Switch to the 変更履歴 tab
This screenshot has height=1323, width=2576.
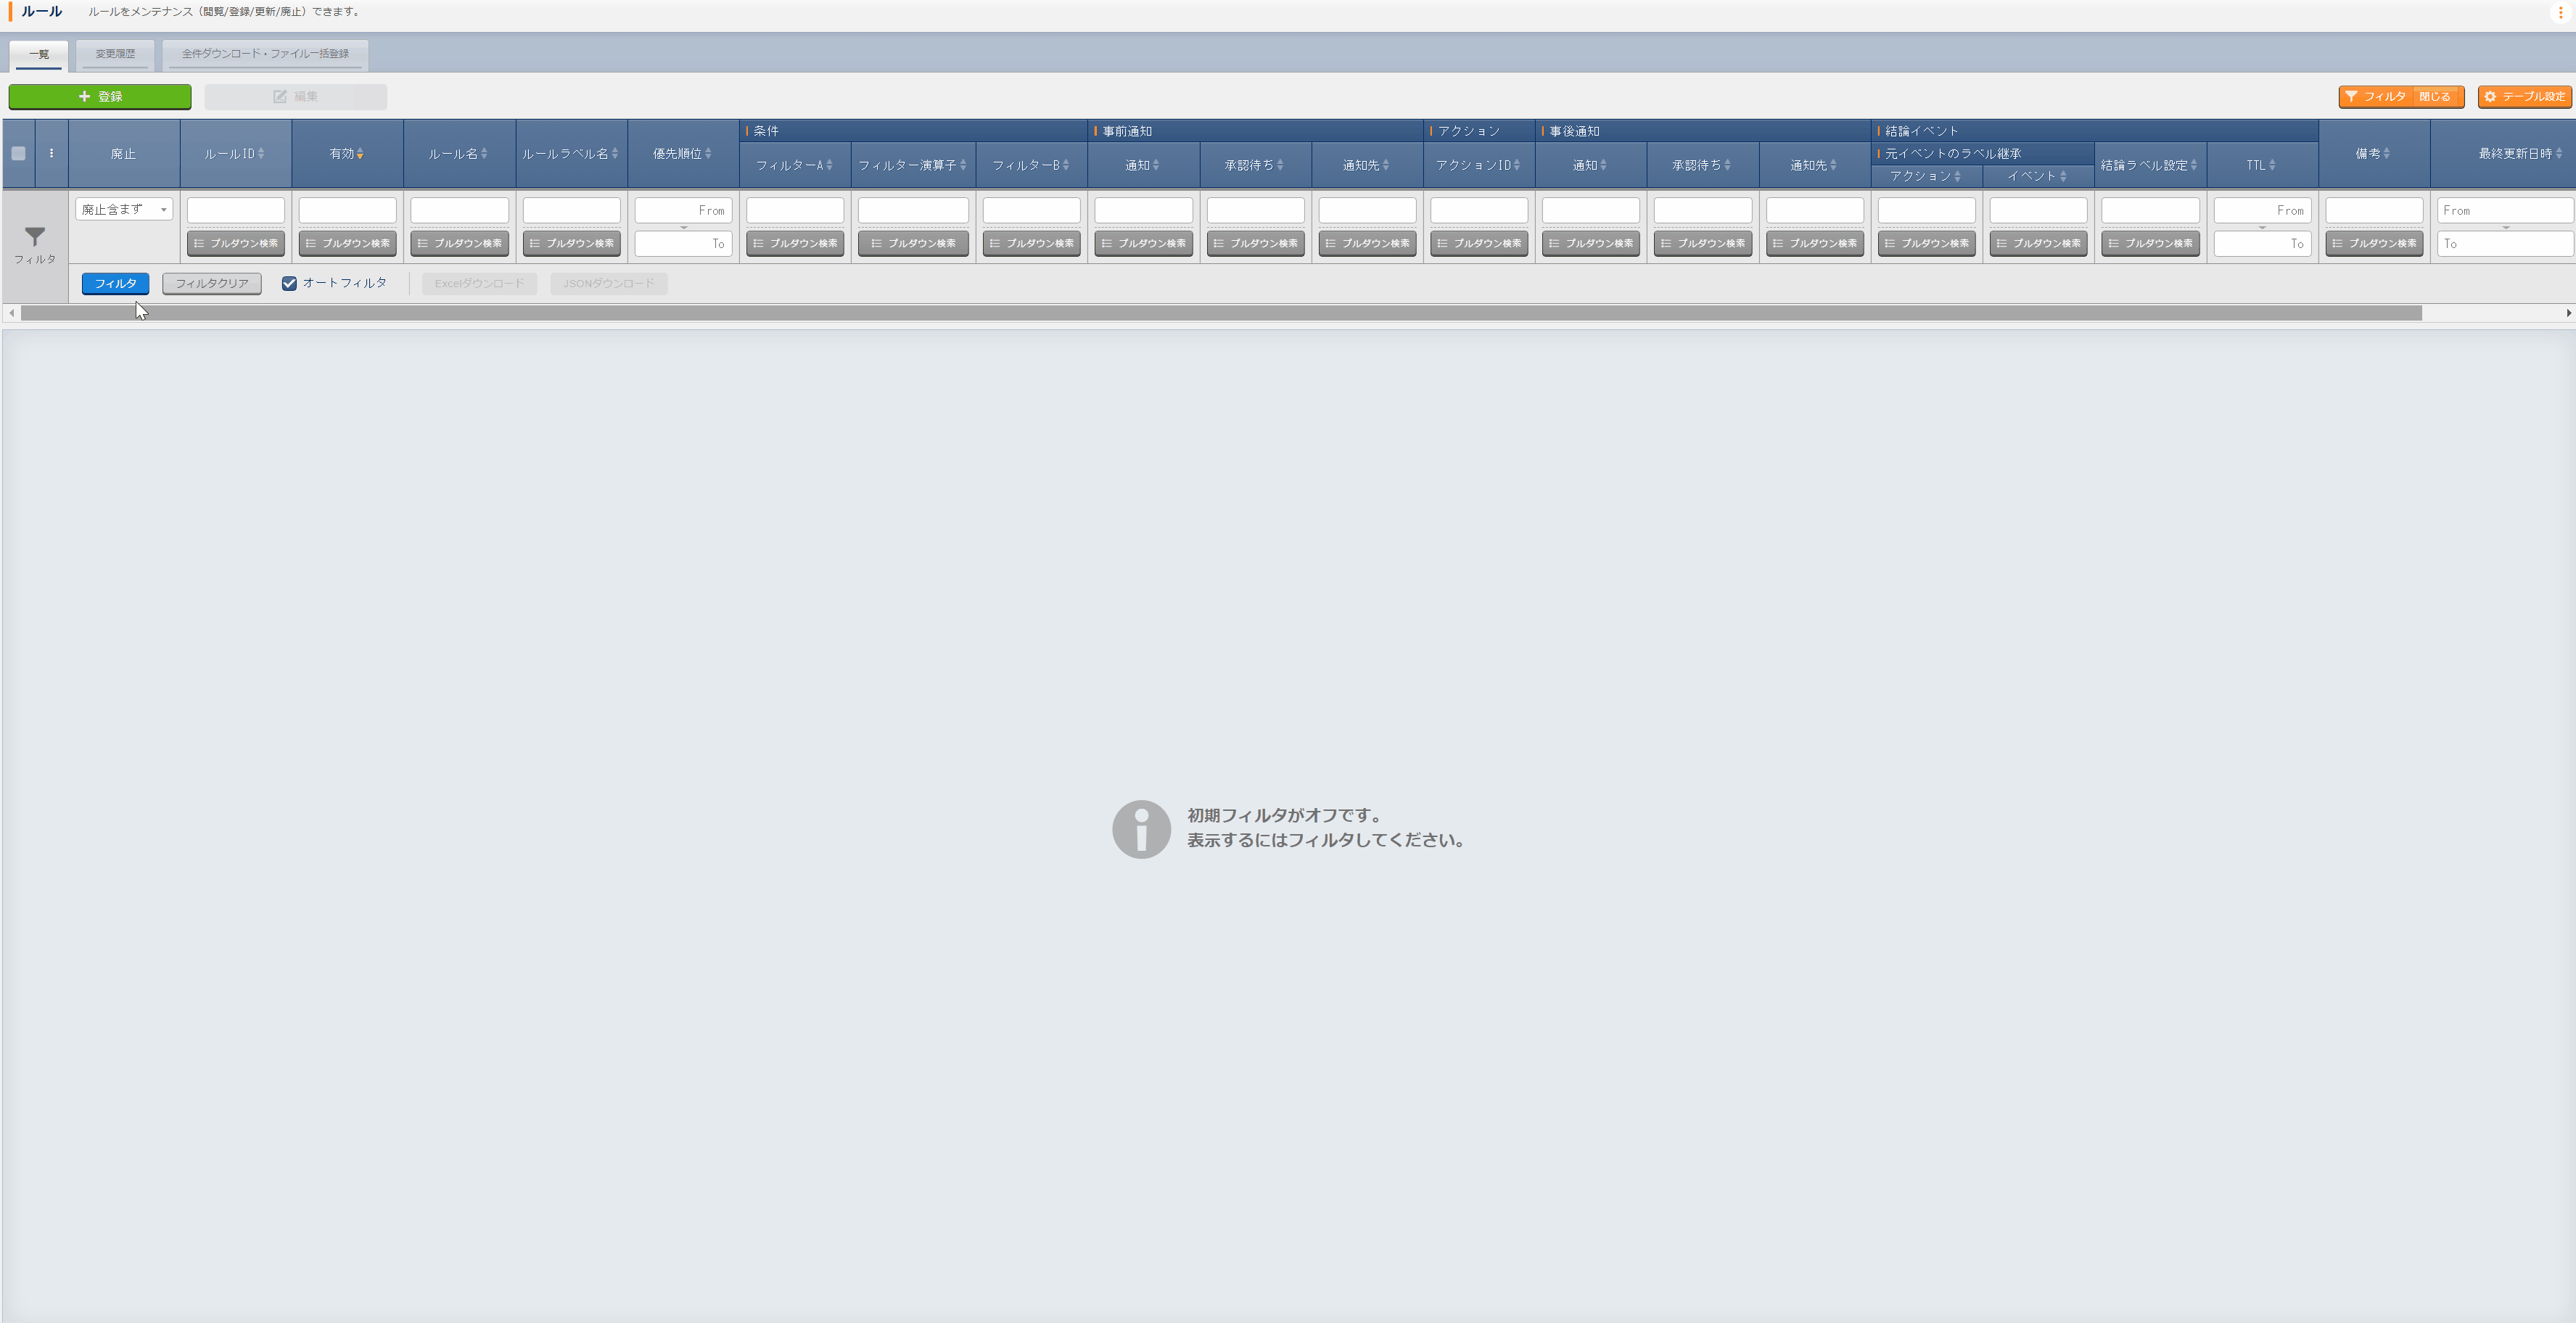pyautogui.click(x=115, y=54)
